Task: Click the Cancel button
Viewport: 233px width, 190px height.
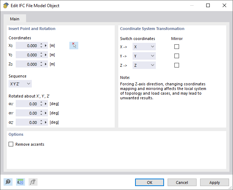Action: click(x=182, y=182)
